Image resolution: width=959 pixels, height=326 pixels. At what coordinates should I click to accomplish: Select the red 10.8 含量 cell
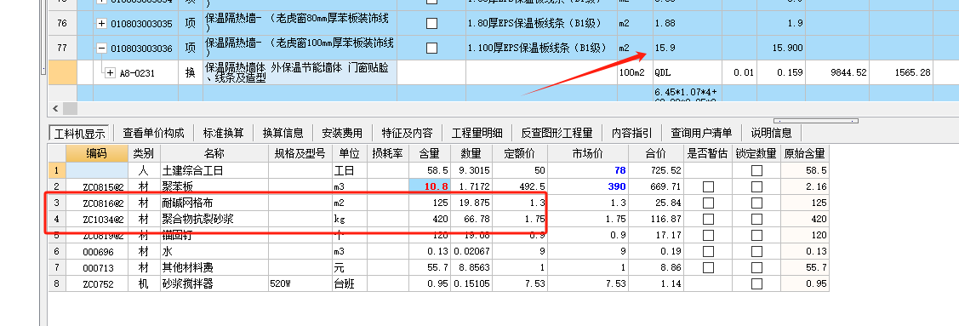click(430, 186)
